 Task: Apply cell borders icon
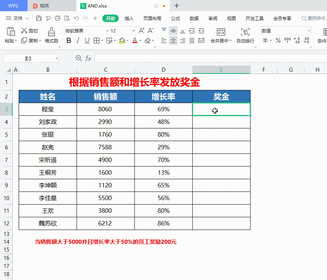click(96, 40)
